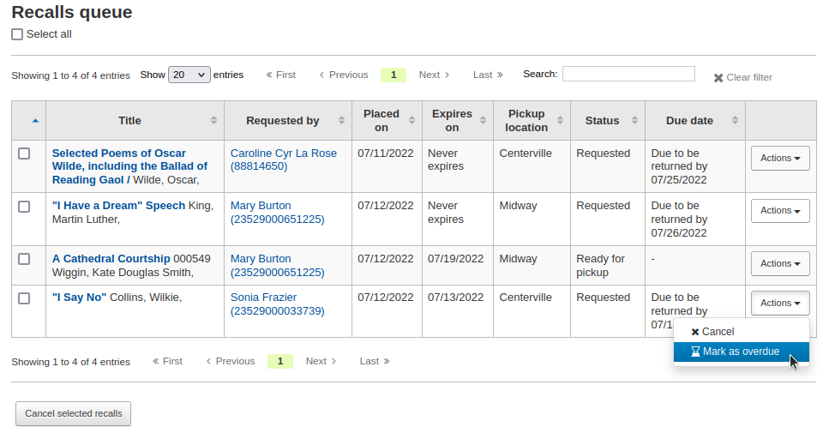Check the Select all checkbox
This screenshot has width=829, height=433.
(x=17, y=34)
